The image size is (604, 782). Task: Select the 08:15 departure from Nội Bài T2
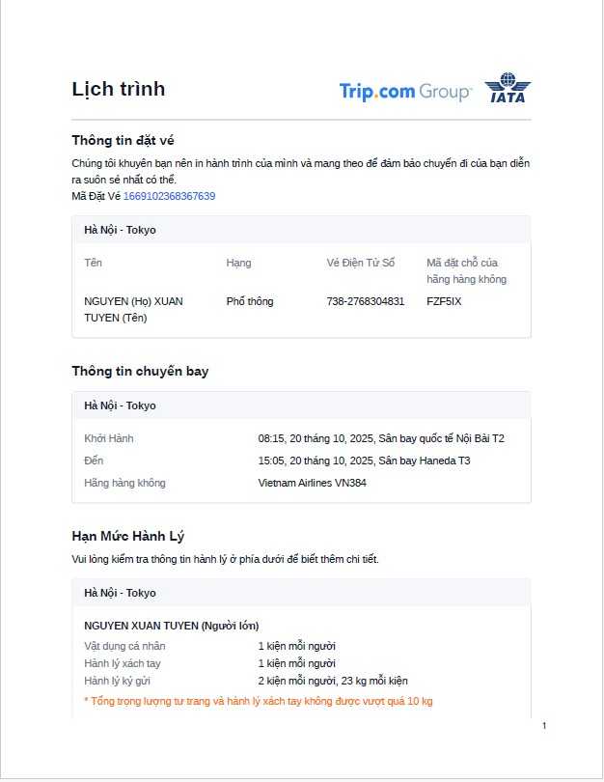point(381,438)
